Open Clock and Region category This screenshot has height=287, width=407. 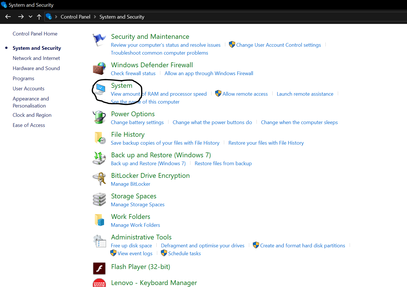(x=32, y=115)
